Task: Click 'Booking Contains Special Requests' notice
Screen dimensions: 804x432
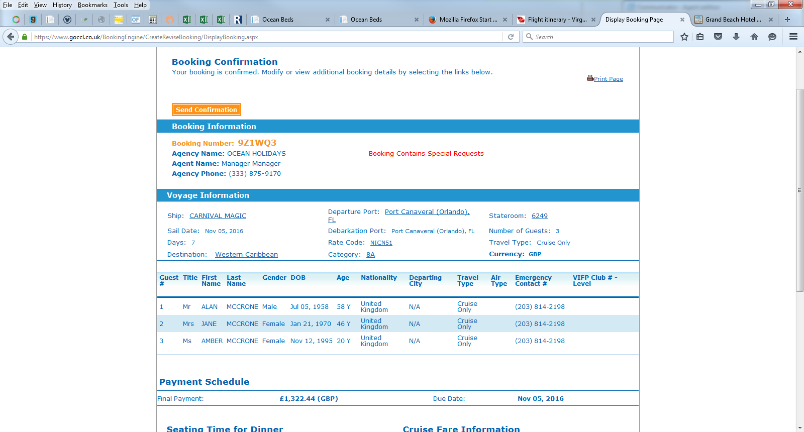Action: click(426, 153)
